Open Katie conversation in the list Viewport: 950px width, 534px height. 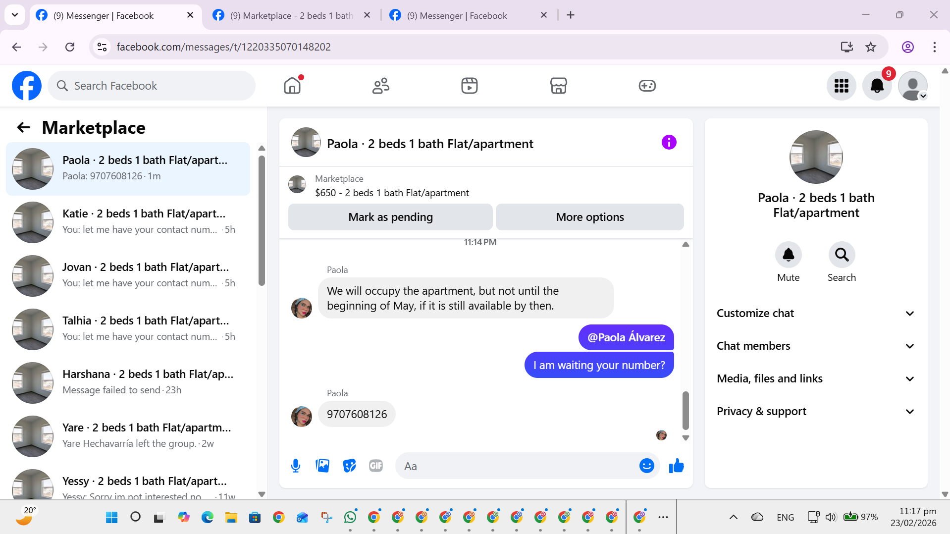(x=128, y=222)
